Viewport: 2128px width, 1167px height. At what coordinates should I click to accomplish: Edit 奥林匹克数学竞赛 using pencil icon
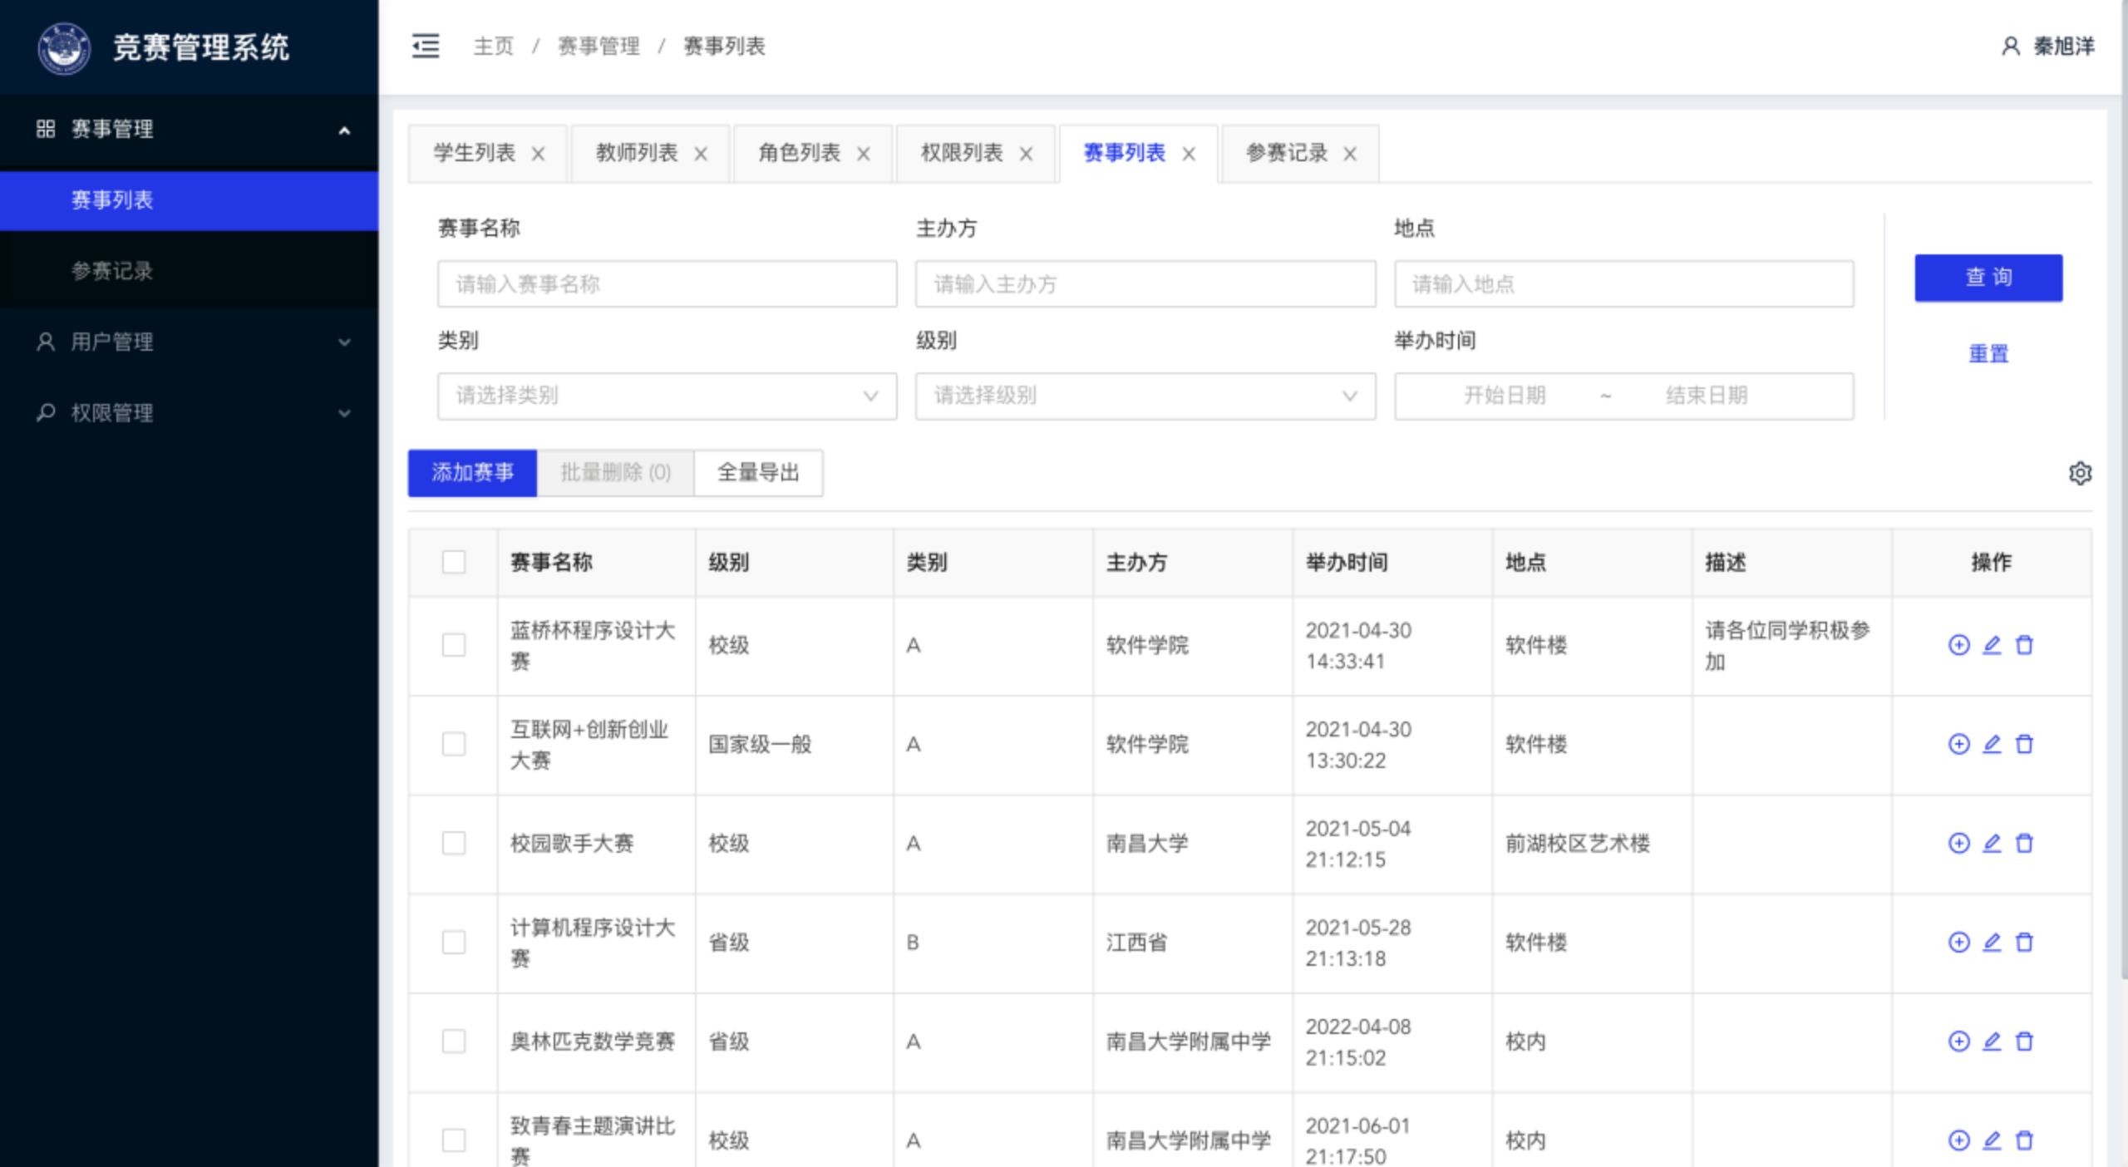click(1992, 1041)
